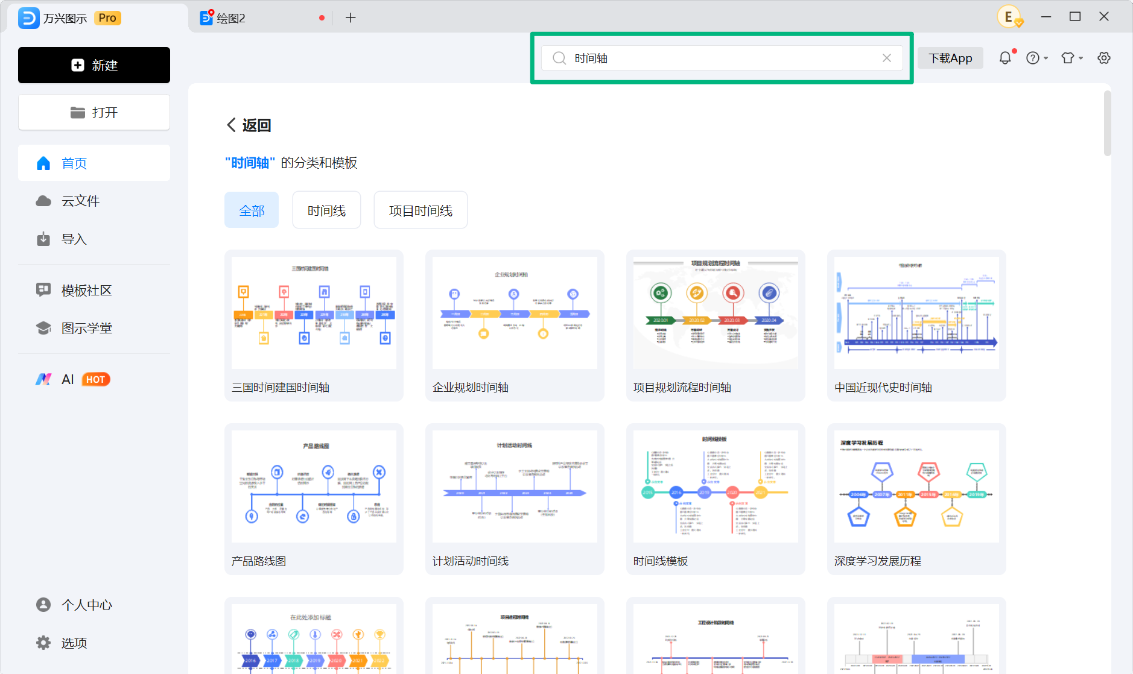Click the import icon beside 导入
This screenshot has height=674, width=1133.
point(43,239)
